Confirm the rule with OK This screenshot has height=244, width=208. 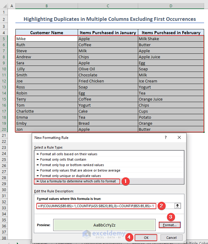pyautogui.click(x=146, y=238)
